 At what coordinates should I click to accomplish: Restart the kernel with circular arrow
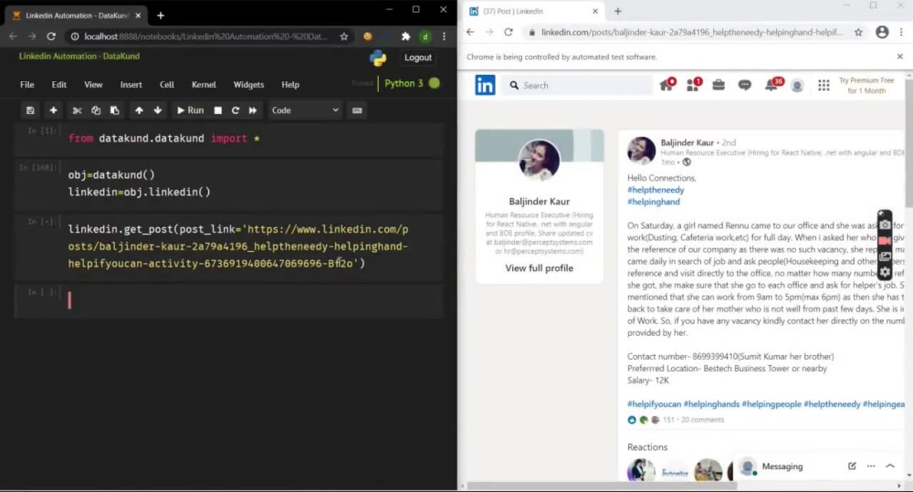pyautogui.click(x=236, y=110)
